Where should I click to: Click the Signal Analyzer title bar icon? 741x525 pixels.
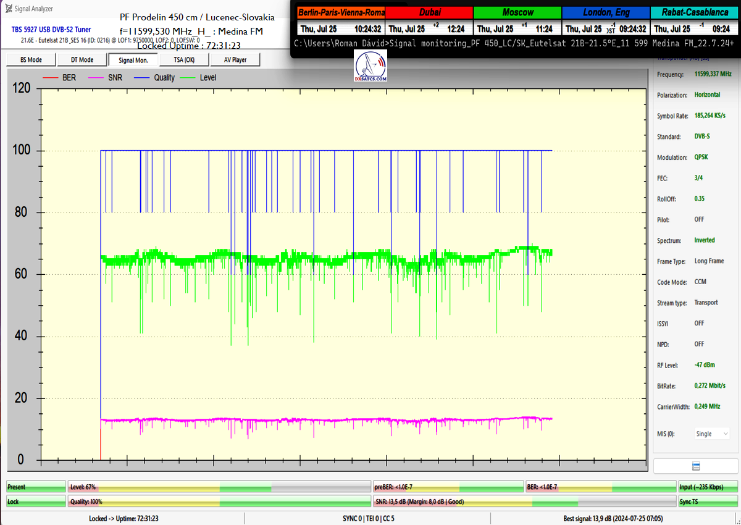[8, 9]
